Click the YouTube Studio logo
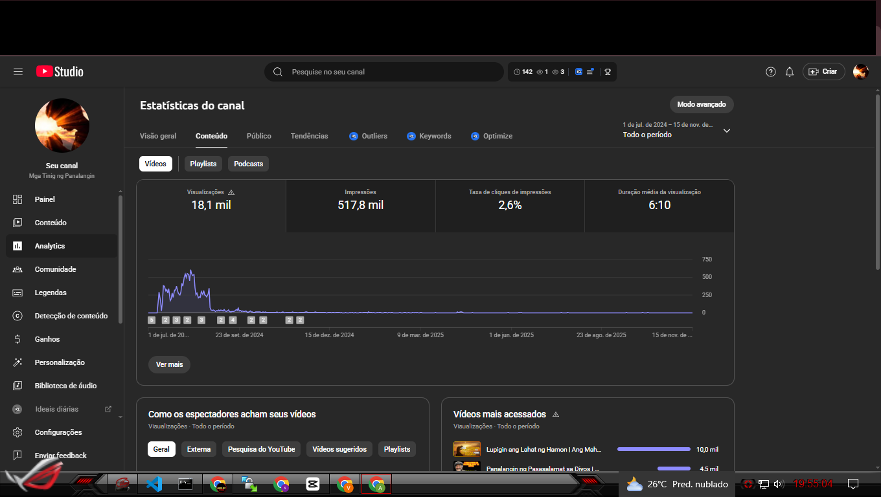The width and height of the screenshot is (881, 497). tap(60, 72)
